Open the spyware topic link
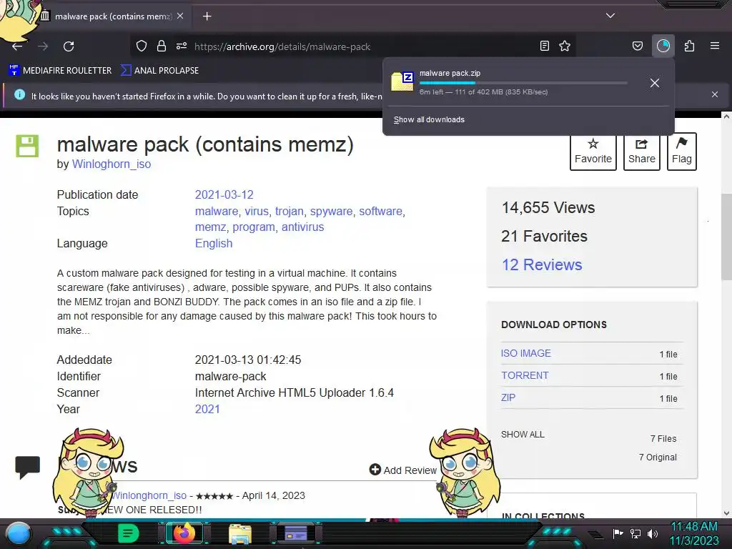 [331, 211]
